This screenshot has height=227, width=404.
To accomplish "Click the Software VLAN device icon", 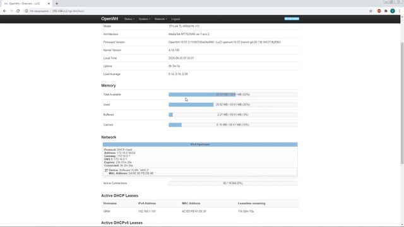I will [x=106, y=170].
